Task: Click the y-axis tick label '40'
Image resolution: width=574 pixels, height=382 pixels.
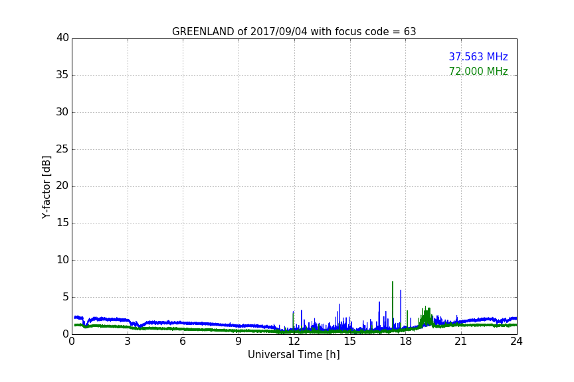Action: point(62,38)
